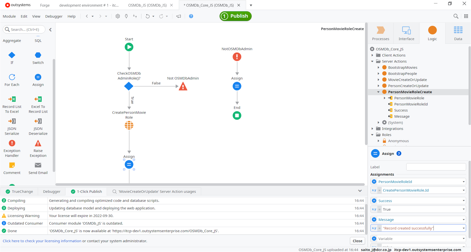Select the End node on canvas
The image size is (471, 252).
click(237, 116)
